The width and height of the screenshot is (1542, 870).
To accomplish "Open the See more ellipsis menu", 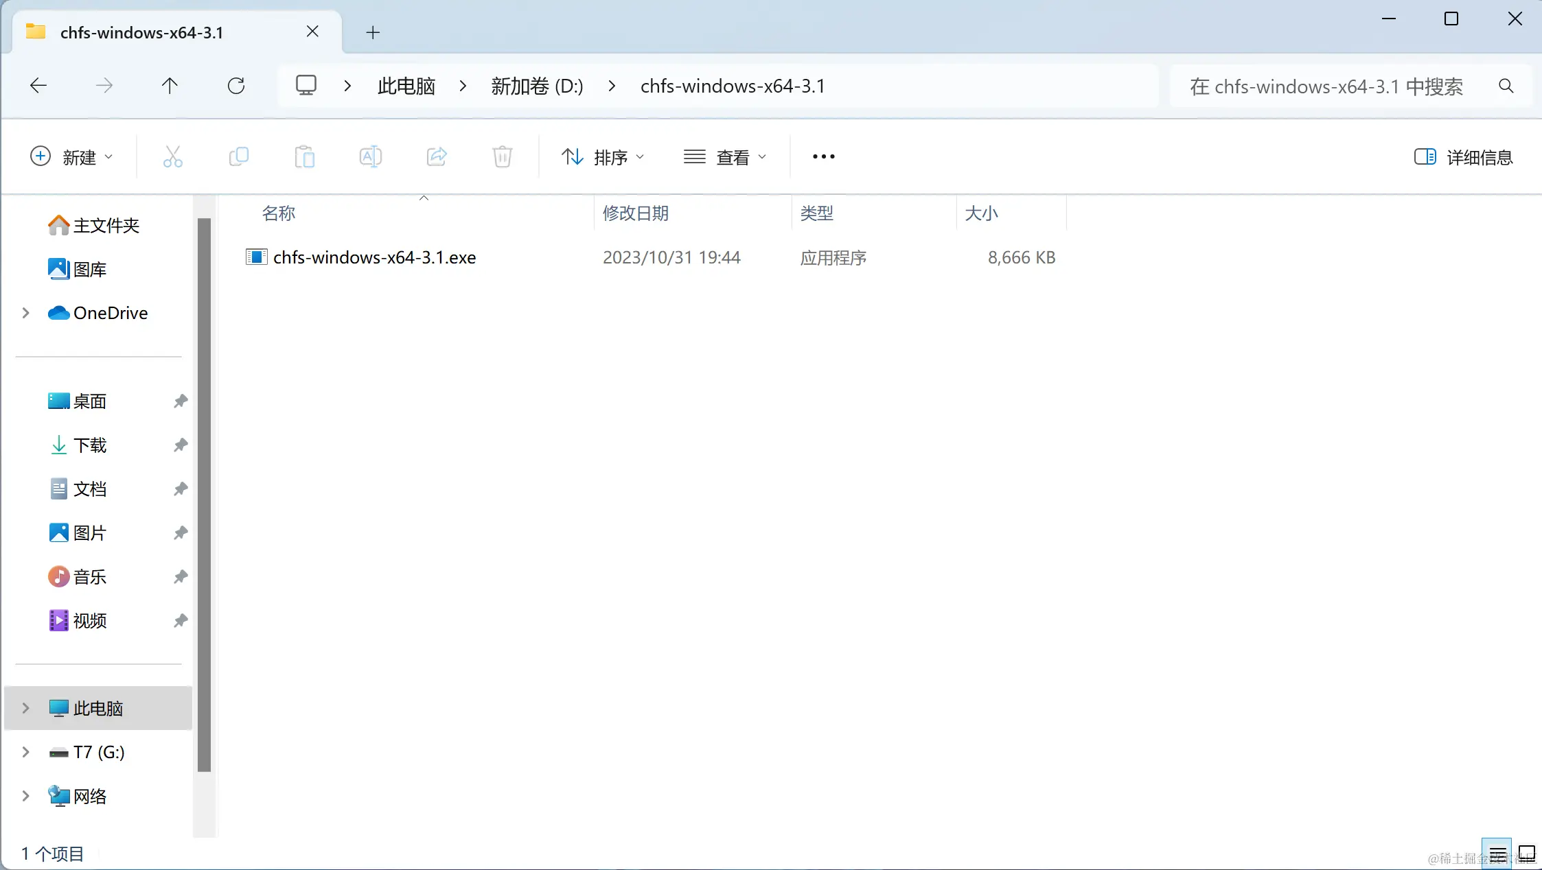I will (823, 157).
